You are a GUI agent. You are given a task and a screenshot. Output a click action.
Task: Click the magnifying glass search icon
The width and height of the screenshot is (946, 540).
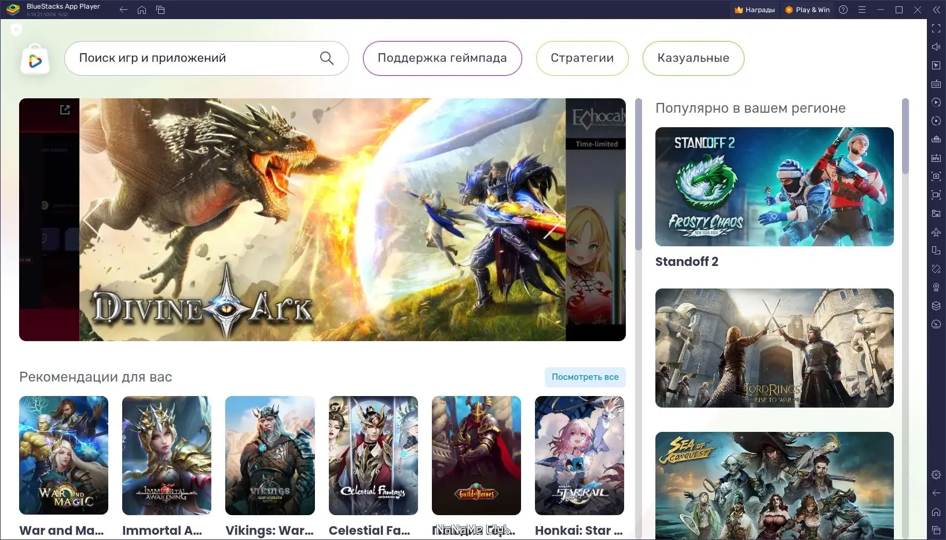click(327, 58)
